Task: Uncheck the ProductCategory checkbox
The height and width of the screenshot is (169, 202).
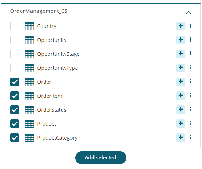Action: click(x=15, y=138)
